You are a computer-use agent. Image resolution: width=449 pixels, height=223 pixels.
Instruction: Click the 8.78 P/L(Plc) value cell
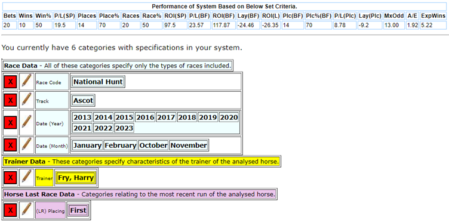click(345, 25)
